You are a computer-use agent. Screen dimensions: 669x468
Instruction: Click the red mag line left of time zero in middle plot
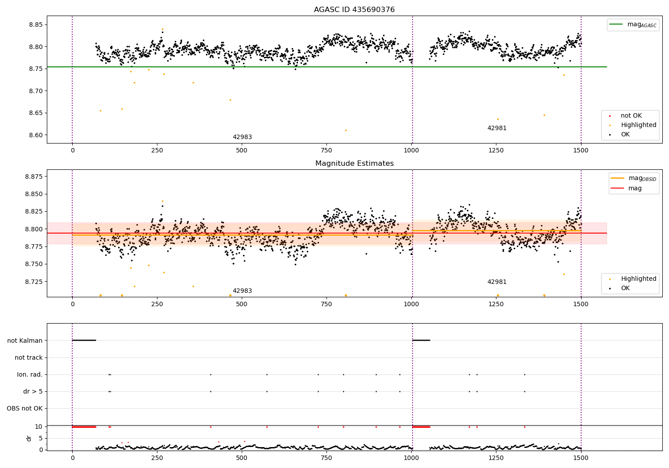59,233
